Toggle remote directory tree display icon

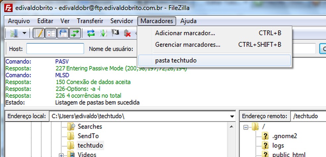[63, 33]
